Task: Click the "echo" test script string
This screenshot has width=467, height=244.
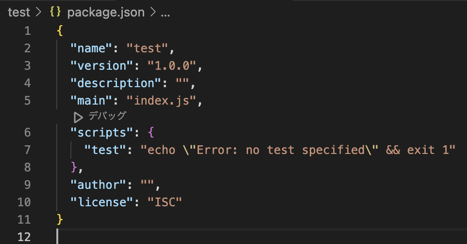Action: [x=298, y=150]
